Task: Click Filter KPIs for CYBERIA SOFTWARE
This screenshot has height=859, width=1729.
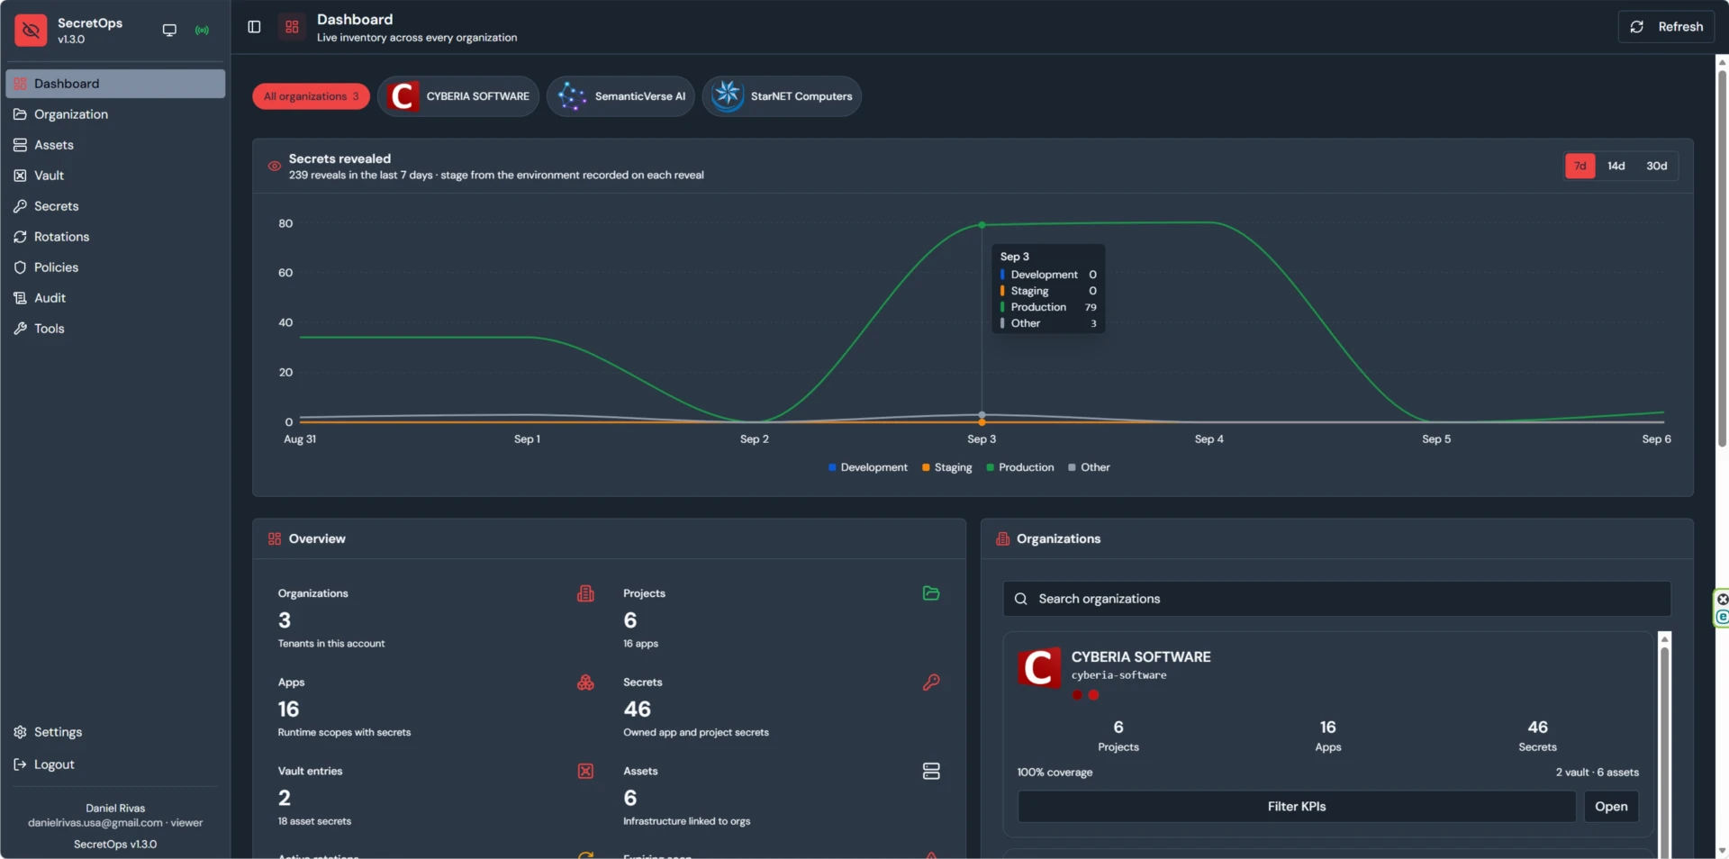Action: pyautogui.click(x=1297, y=807)
